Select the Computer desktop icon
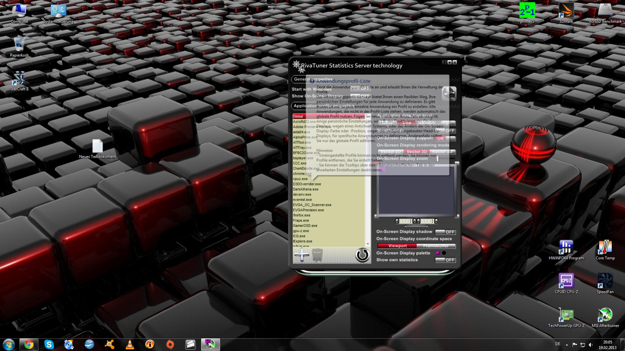Image resolution: width=625 pixels, height=351 pixels. [x=19, y=13]
